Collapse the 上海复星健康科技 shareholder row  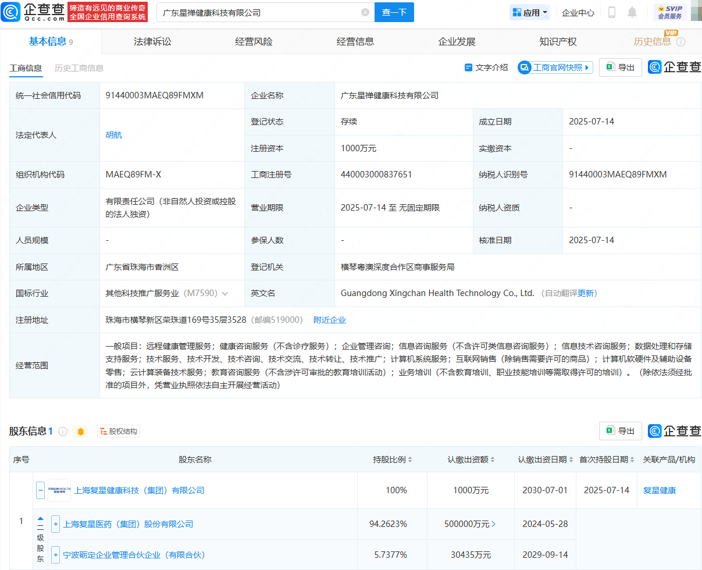[x=41, y=490]
